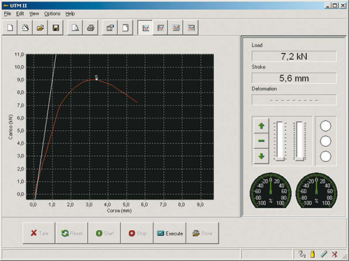Click the red X status bar icon
349x261 pixels.
334,254
